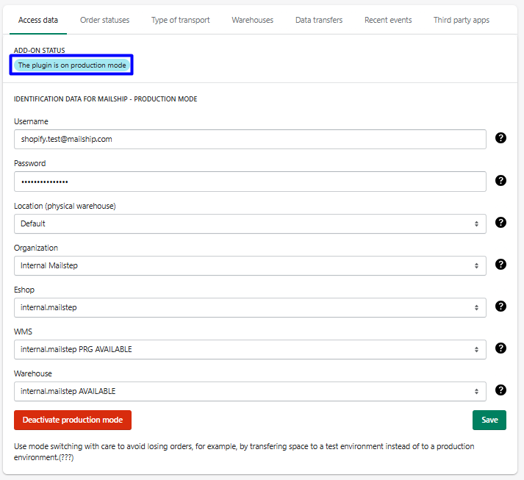This screenshot has width=524, height=480.
Task: Switch to the Order statuses tab
Action: pos(104,20)
